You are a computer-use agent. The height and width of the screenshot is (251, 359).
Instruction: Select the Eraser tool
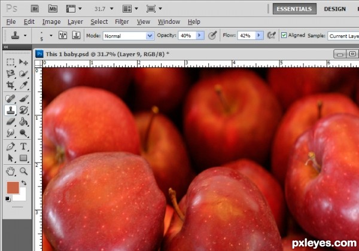(x=10, y=121)
